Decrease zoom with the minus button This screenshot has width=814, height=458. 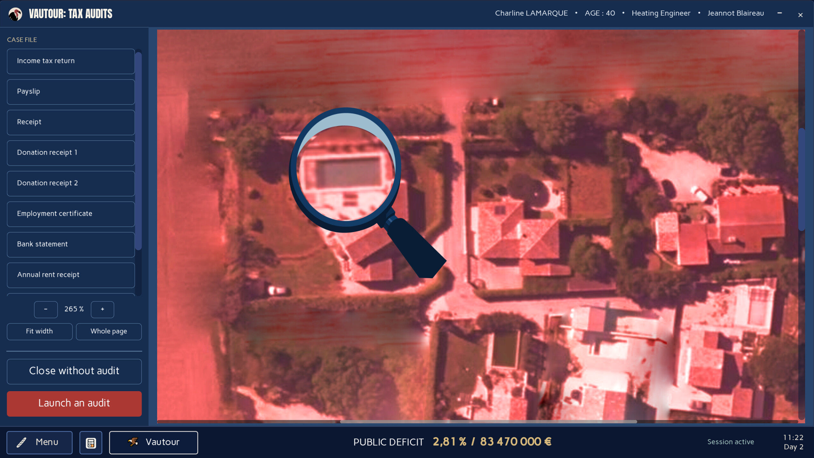pos(46,309)
